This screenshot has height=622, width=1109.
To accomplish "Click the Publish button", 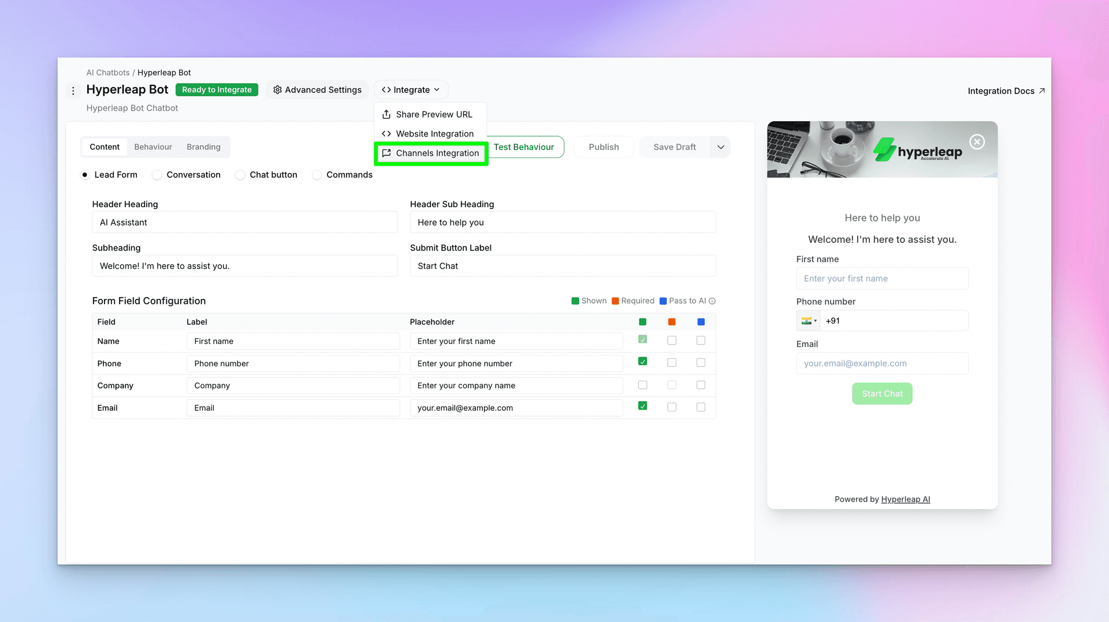I will pos(604,147).
